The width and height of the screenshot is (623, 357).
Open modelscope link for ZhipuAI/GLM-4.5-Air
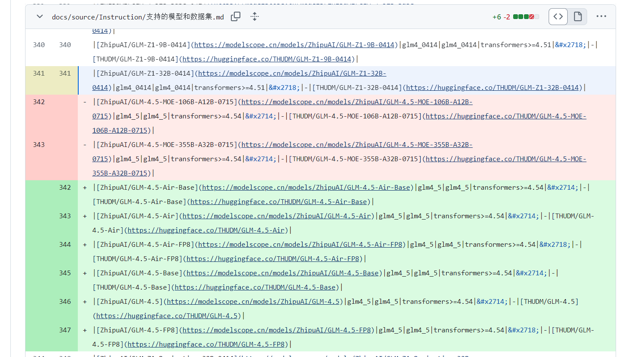click(277, 216)
